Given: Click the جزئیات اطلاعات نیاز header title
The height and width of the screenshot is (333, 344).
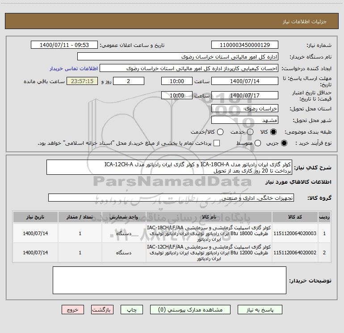Looking at the screenshot, I should tap(304, 21).
